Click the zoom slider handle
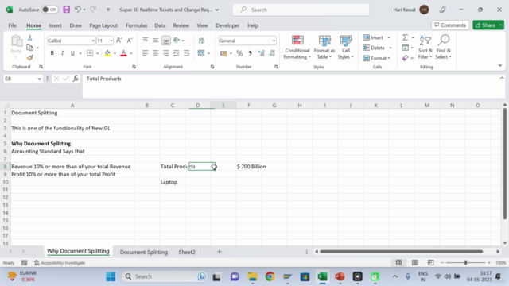Image resolution: width=509 pixels, height=286 pixels. (465, 263)
